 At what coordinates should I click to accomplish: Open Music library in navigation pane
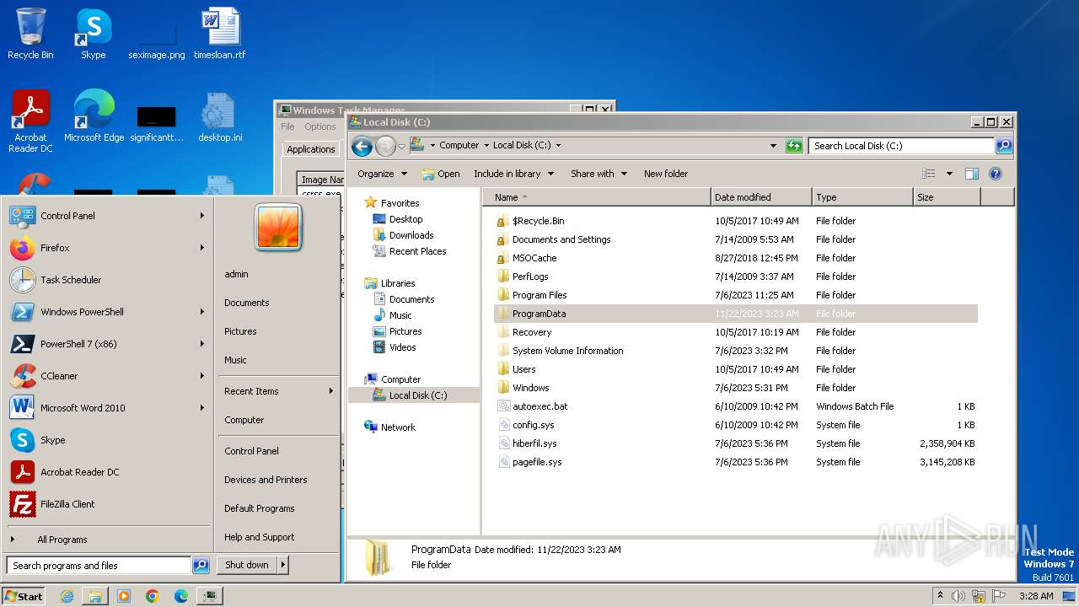tap(400, 315)
